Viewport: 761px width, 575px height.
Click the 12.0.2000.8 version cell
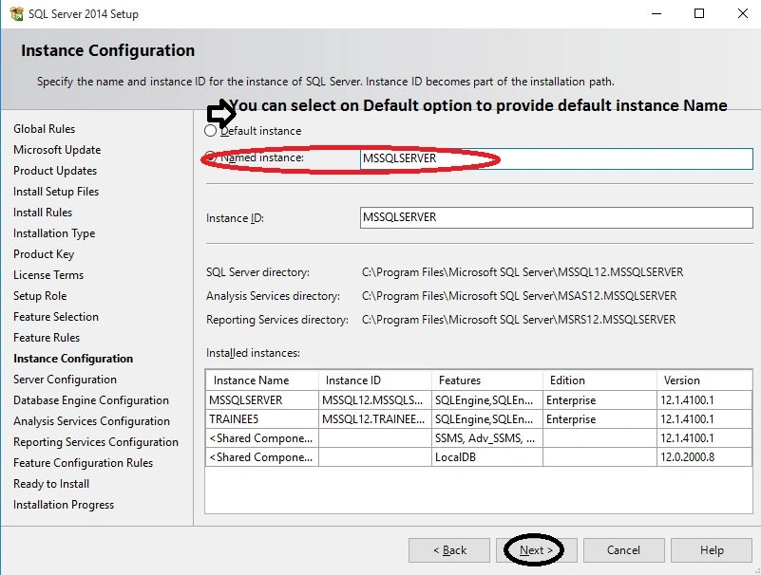click(705, 457)
